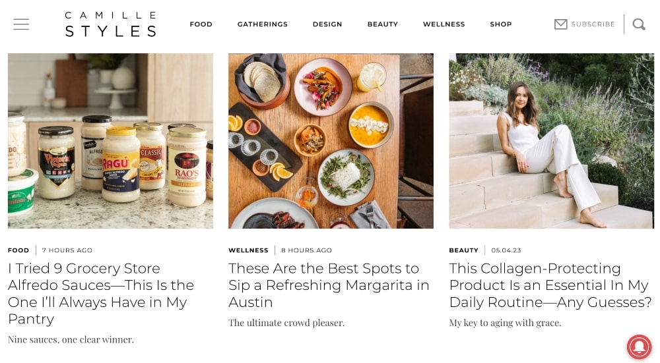Open the Design section
Viewport: 660px width, 363px height.
(x=327, y=24)
